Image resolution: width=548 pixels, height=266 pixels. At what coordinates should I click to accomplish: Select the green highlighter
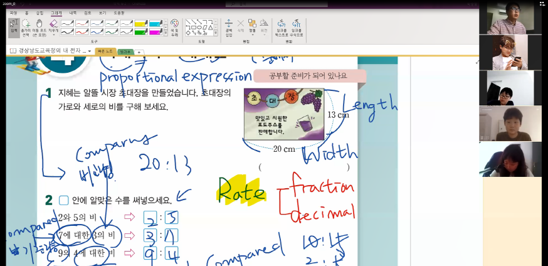pyautogui.click(x=141, y=32)
